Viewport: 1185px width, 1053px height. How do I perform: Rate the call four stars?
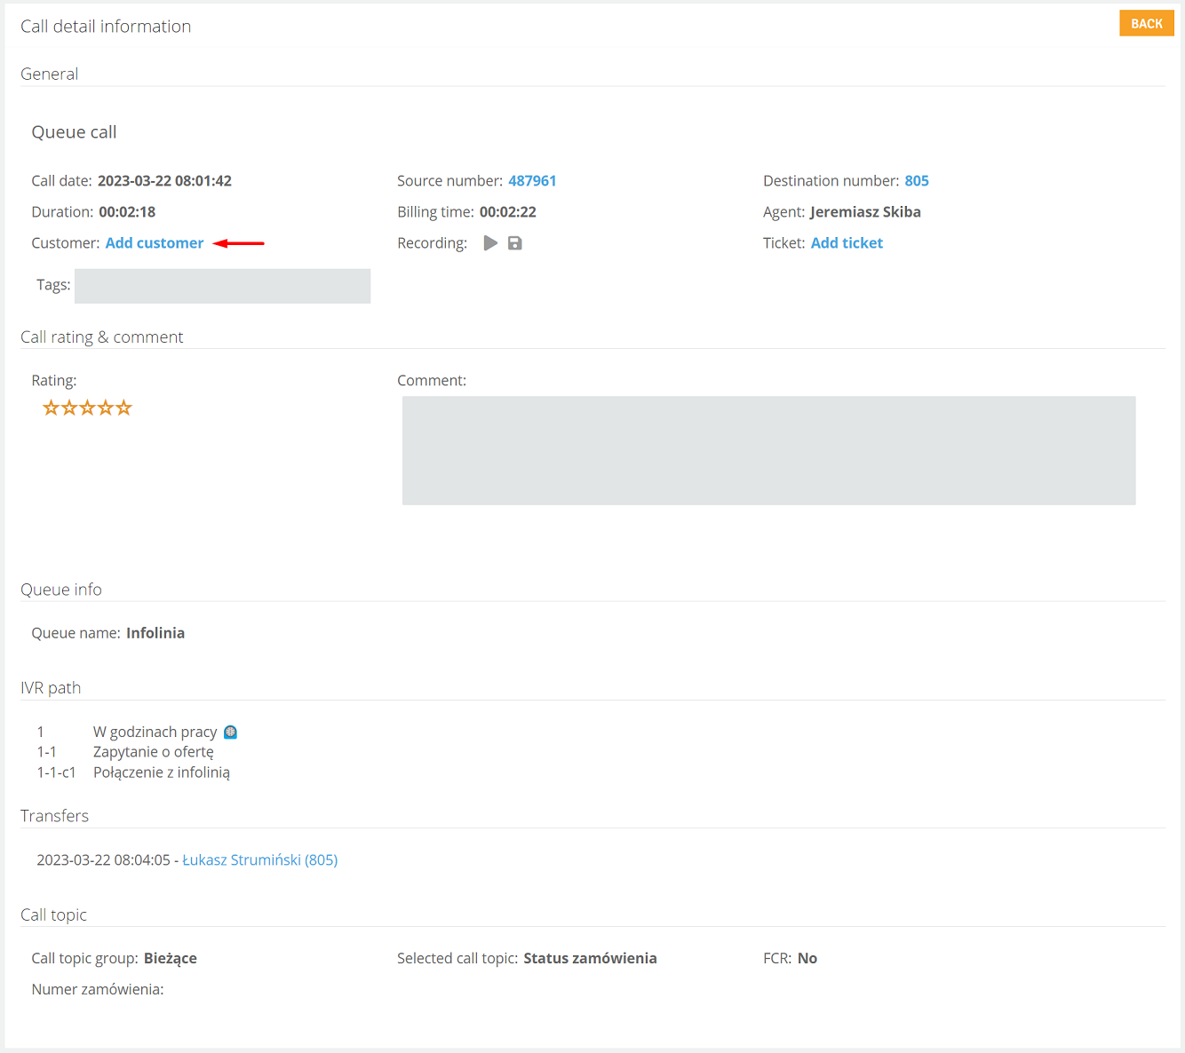point(106,408)
